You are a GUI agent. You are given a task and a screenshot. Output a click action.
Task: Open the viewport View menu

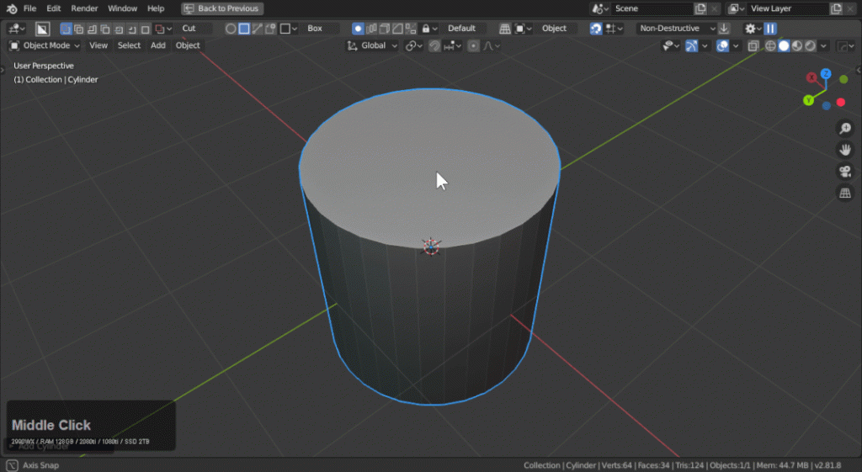pos(98,45)
